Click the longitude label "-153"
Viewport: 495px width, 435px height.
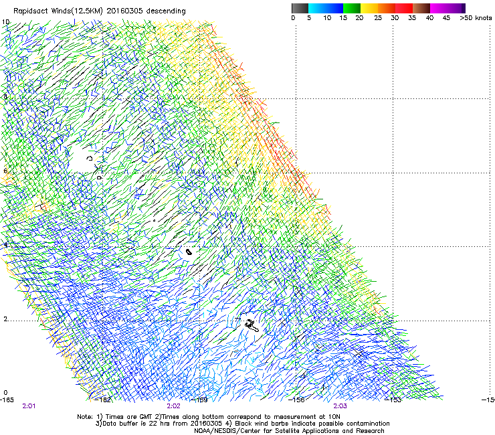click(x=393, y=400)
